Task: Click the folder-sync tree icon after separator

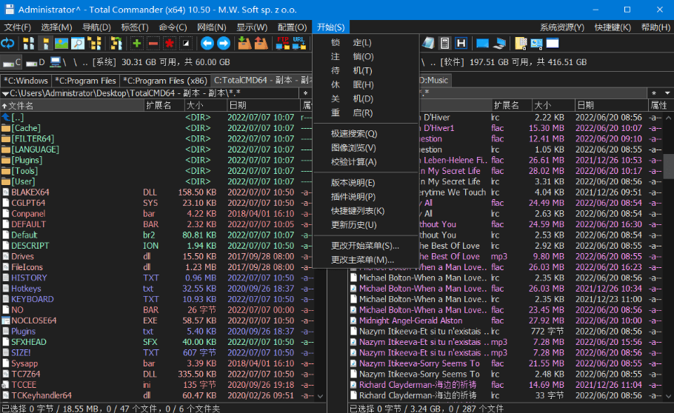Action: (116, 44)
